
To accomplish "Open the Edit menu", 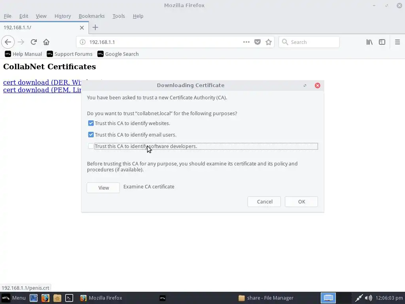I will coord(23,16).
